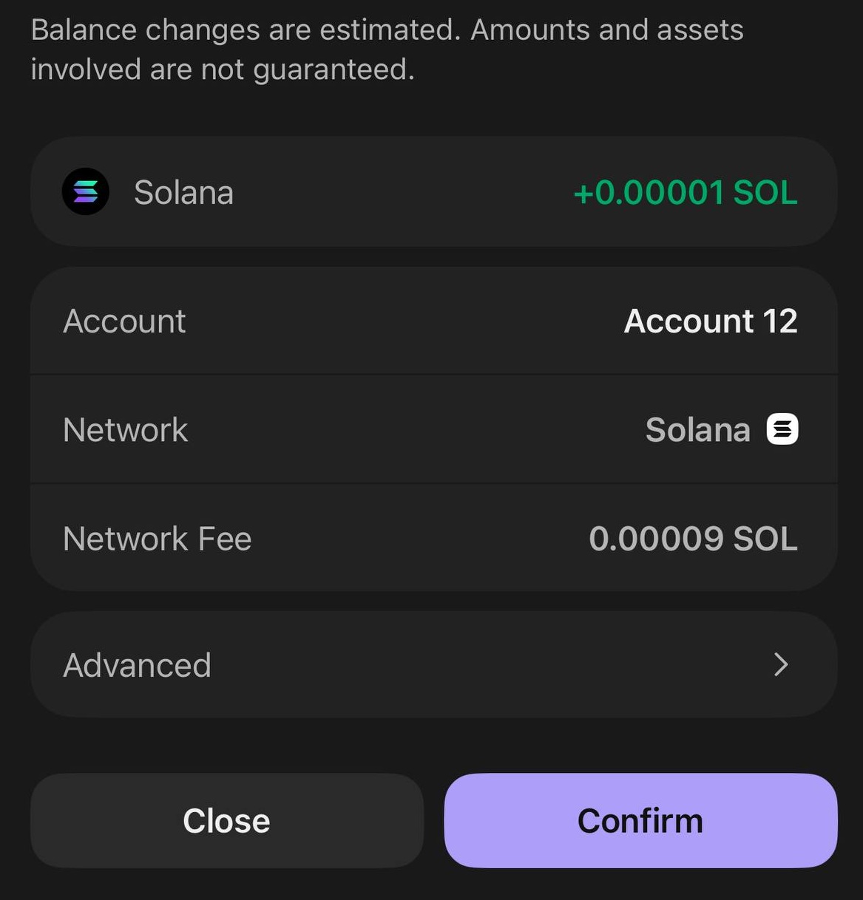Click the colorful Solana token logo
This screenshot has height=900, width=863.
[x=86, y=191]
